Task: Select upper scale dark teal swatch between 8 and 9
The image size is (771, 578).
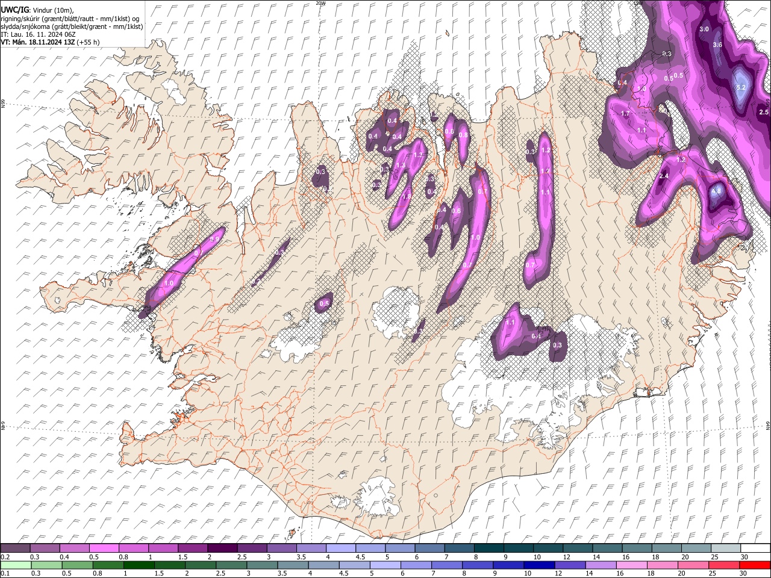Action: pyautogui.click(x=489, y=548)
